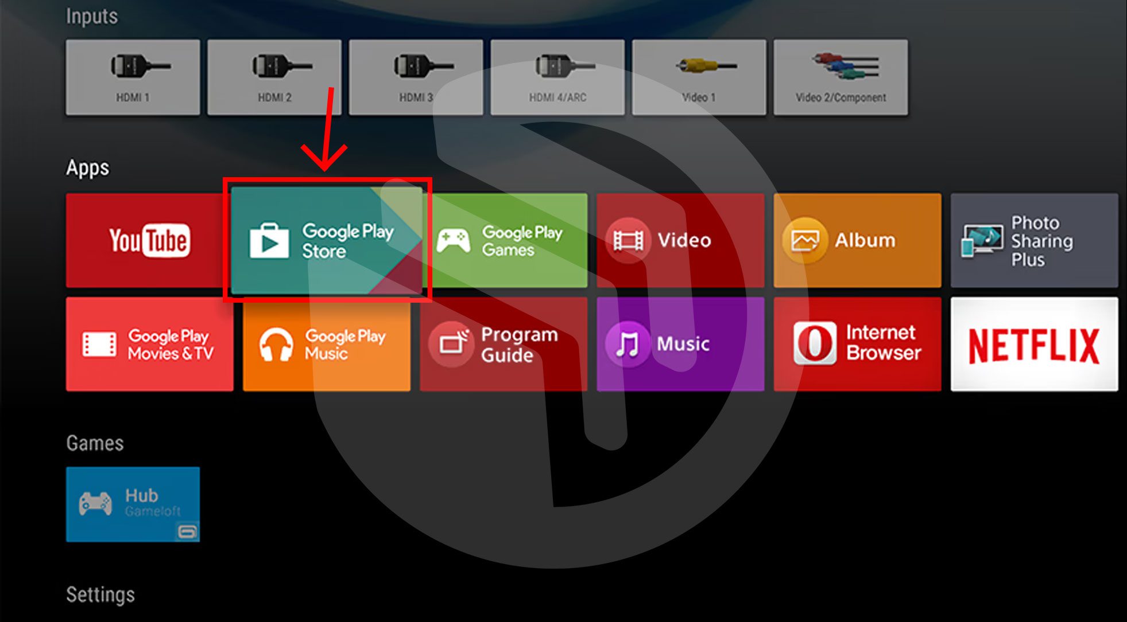This screenshot has height=622, width=1127.
Task: Open Photo Sharing Plus
Action: pos(1034,240)
